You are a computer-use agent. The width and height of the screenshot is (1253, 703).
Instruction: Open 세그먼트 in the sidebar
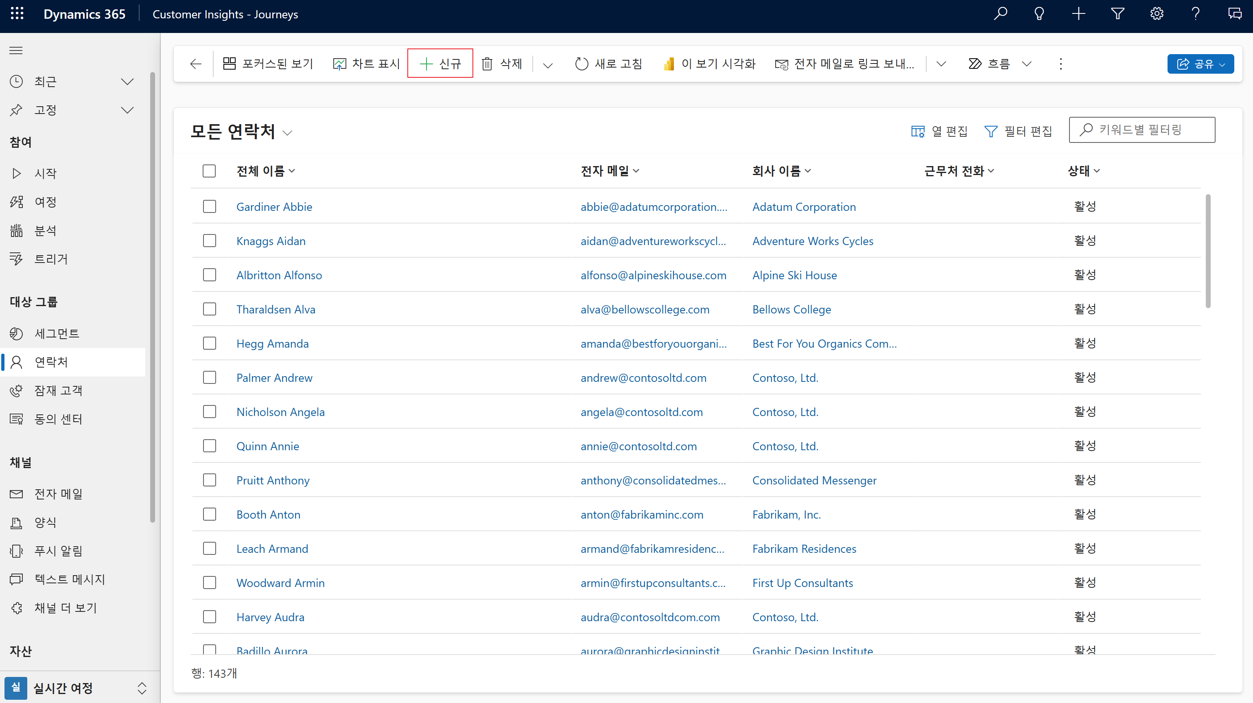(x=57, y=334)
